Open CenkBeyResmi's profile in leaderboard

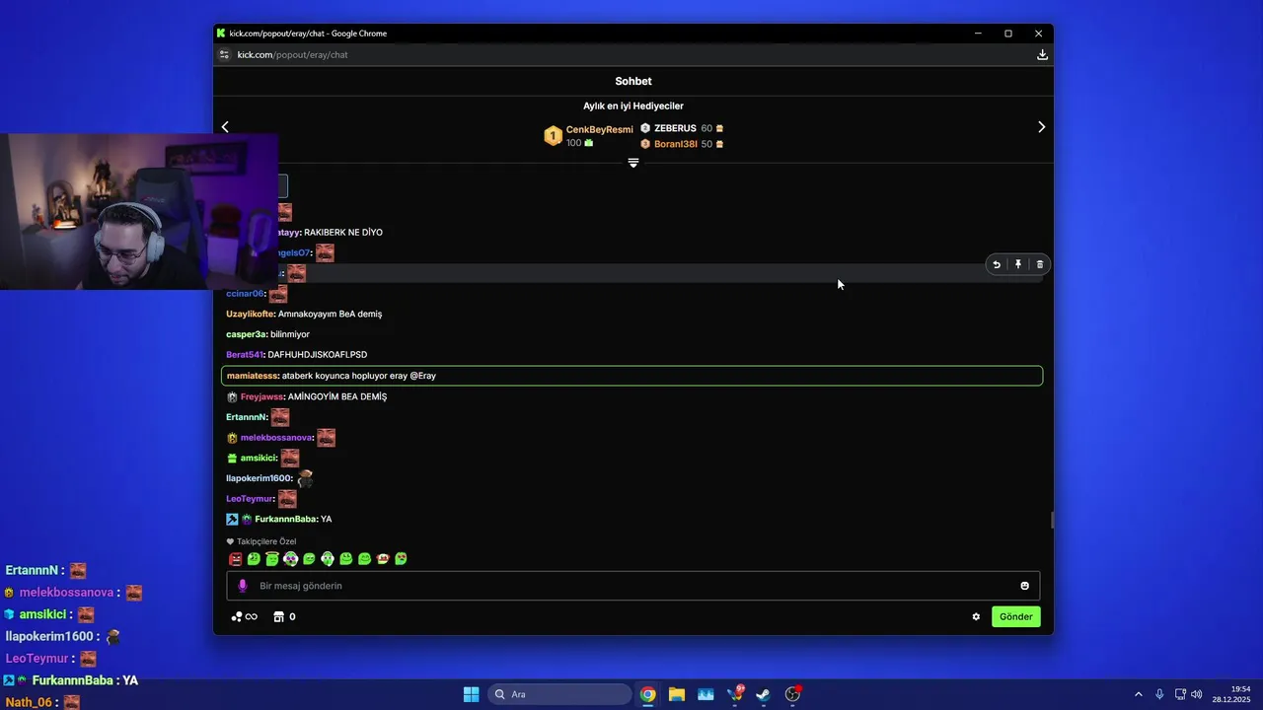coord(600,129)
